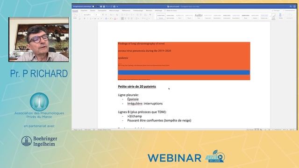Toggle subscript formatting
The width and height of the screenshot is (299, 168).
(99, 19)
